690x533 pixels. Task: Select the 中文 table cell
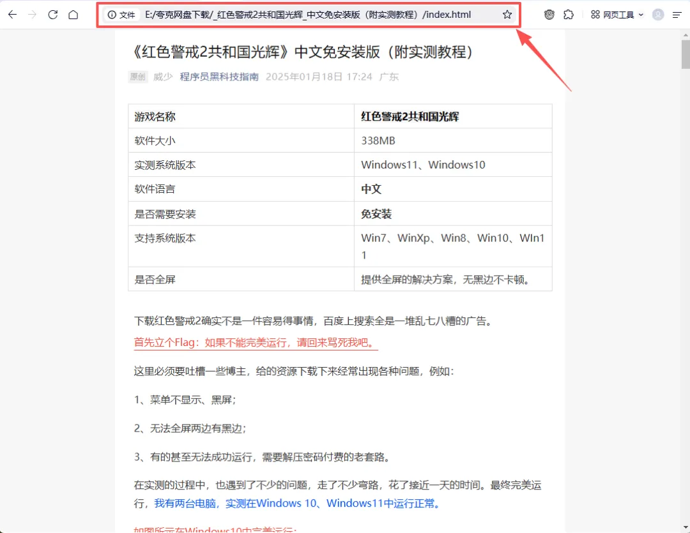(453, 189)
